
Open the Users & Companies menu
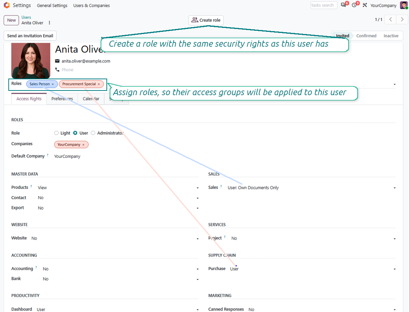(x=92, y=5)
